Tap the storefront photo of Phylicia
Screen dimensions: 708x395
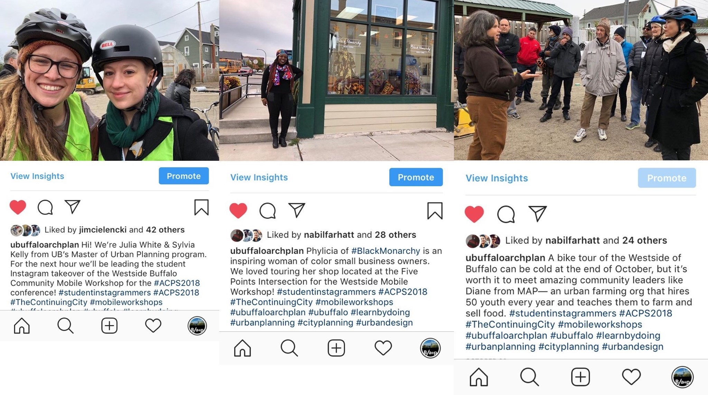pyautogui.click(x=336, y=80)
